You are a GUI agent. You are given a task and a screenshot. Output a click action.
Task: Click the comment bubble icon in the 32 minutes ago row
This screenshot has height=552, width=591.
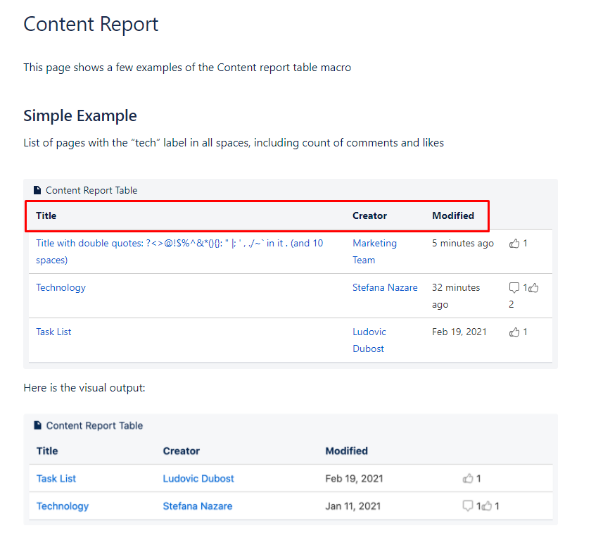514,287
